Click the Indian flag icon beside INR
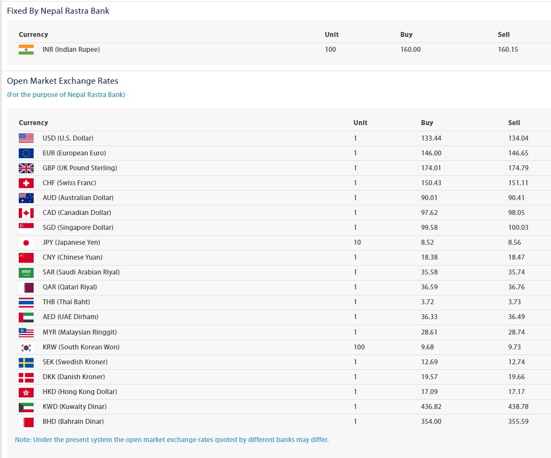 pos(26,50)
